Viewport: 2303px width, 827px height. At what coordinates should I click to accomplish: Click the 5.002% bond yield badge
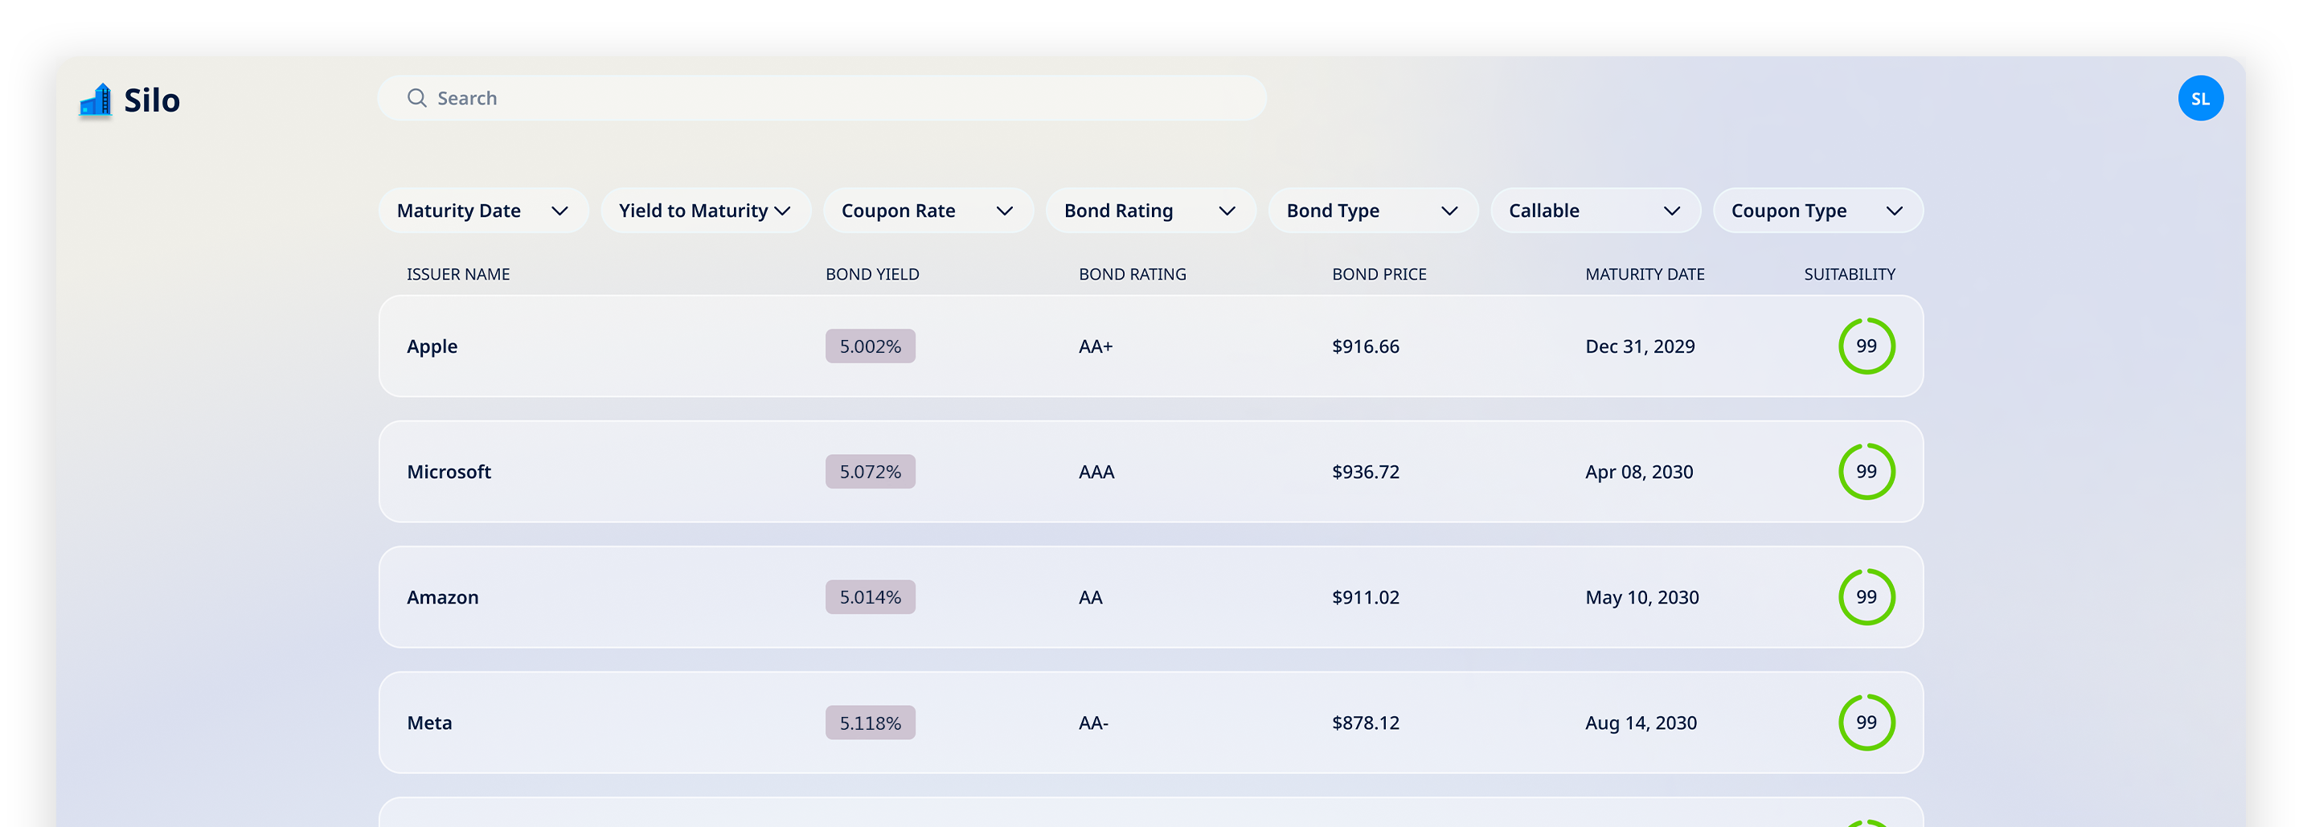pyautogui.click(x=870, y=346)
